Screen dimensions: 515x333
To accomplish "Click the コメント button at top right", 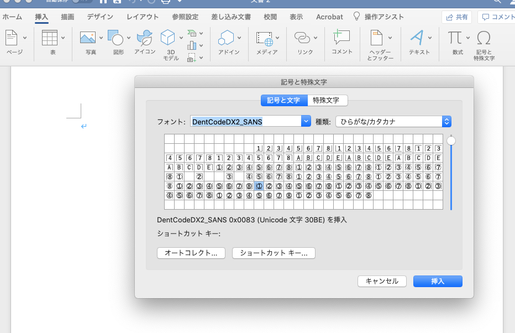I will click(496, 17).
